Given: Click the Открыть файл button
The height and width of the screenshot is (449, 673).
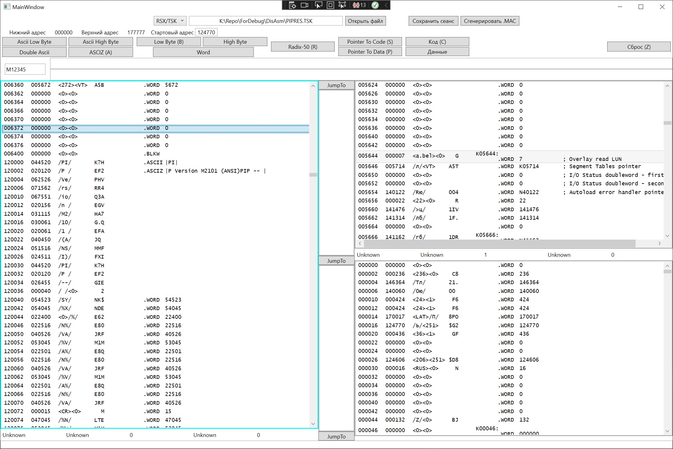Looking at the screenshot, I should coord(365,21).
